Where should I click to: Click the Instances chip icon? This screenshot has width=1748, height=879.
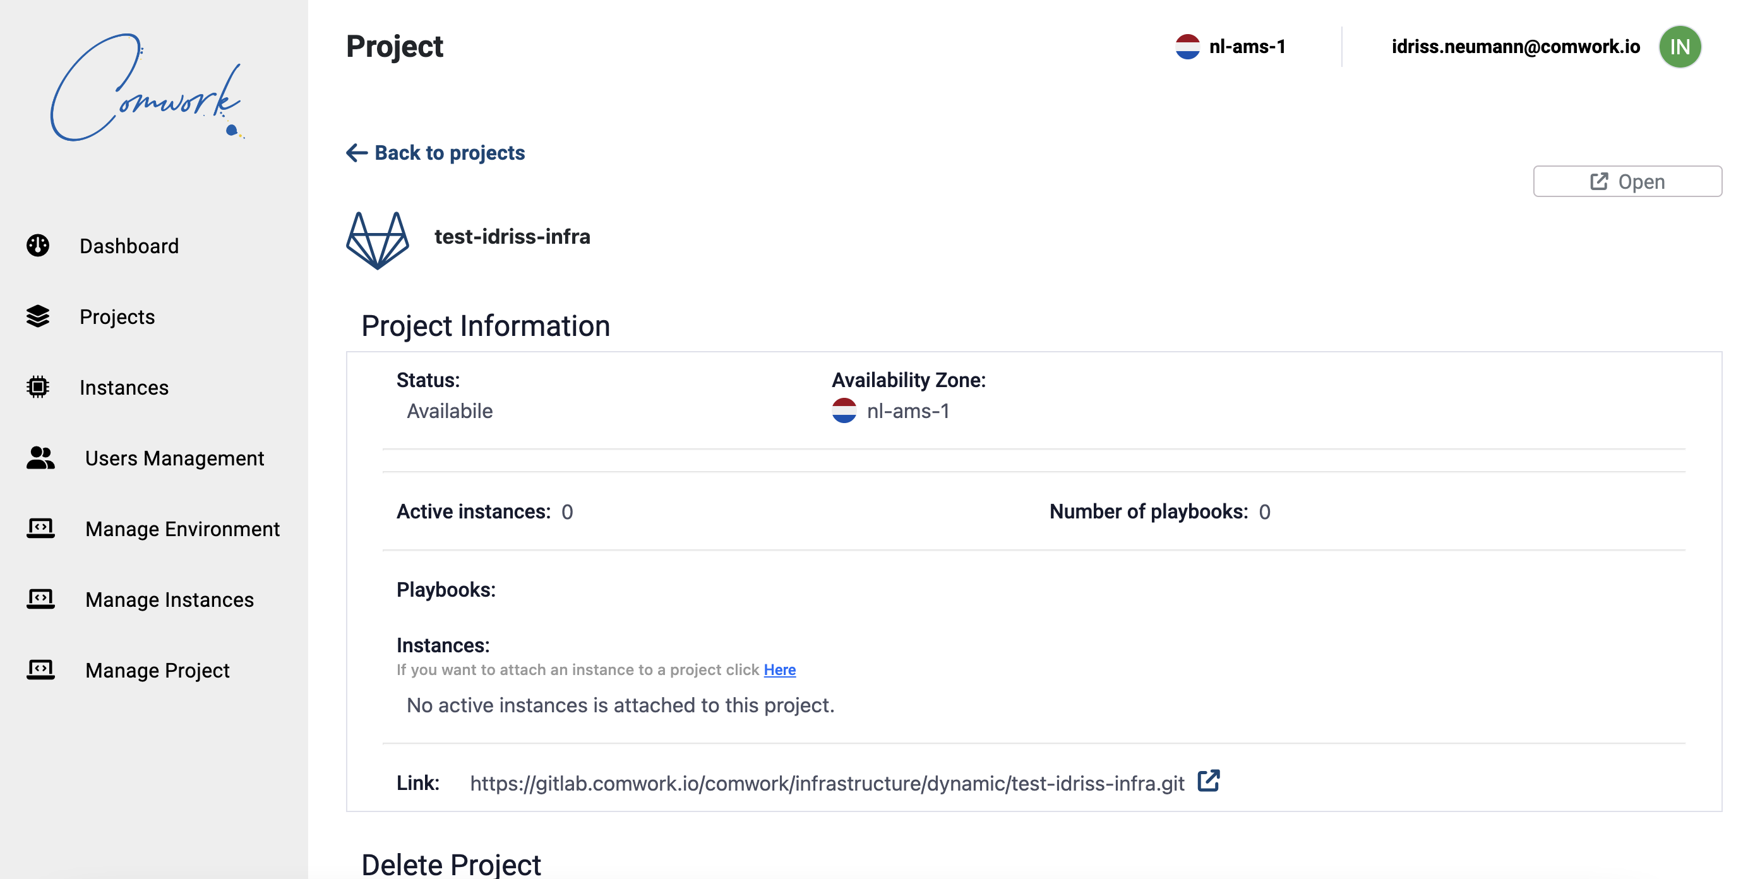38,387
